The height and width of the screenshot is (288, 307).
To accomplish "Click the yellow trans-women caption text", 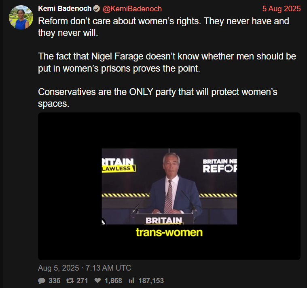I will [x=169, y=232].
